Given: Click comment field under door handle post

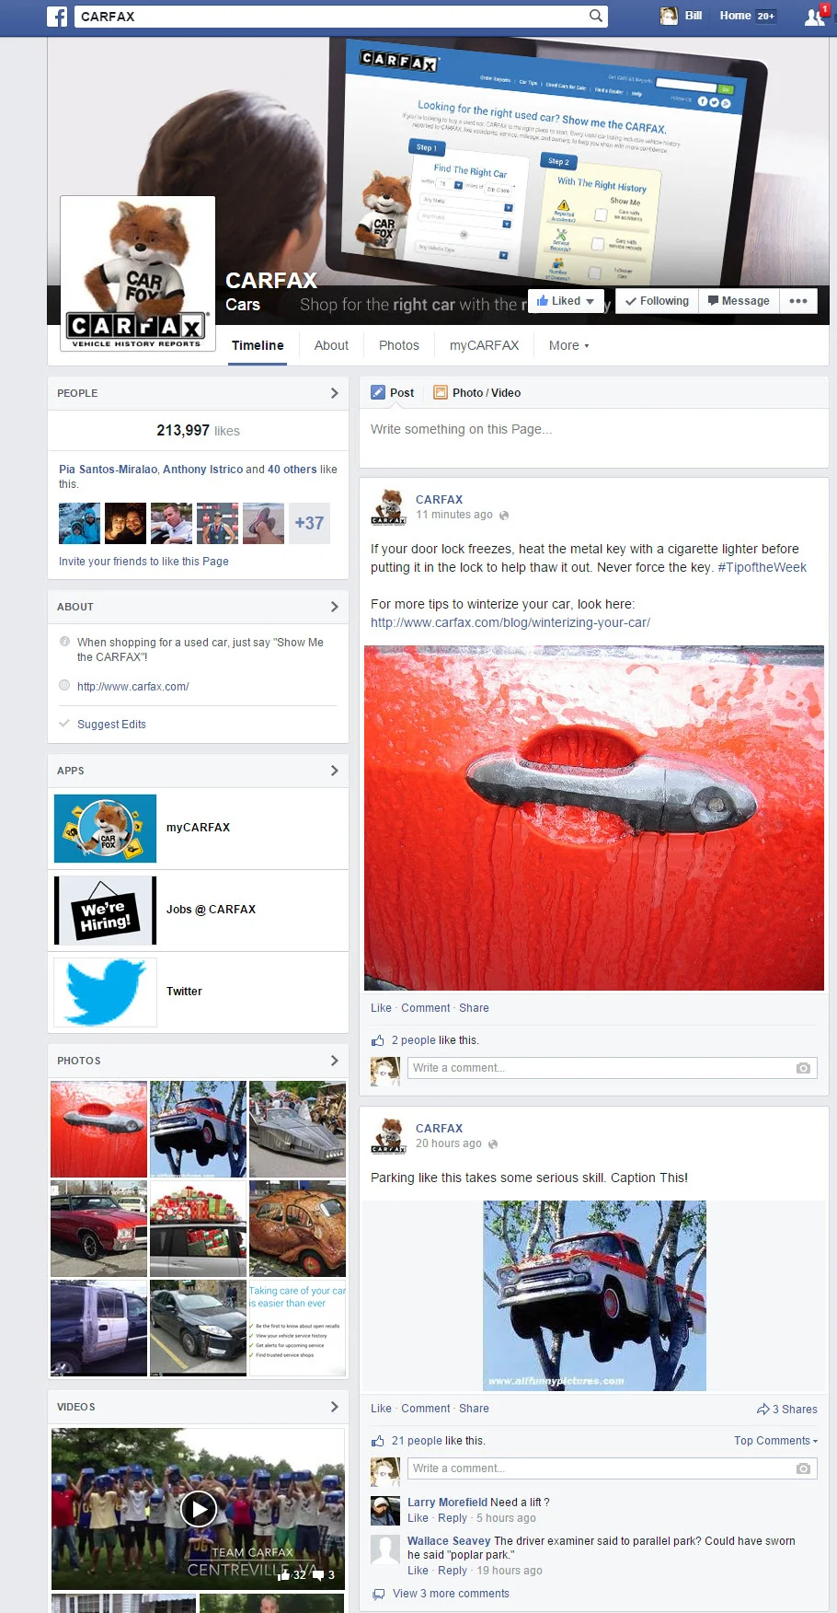Looking at the screenshot, I should [x=612, y=1068].
